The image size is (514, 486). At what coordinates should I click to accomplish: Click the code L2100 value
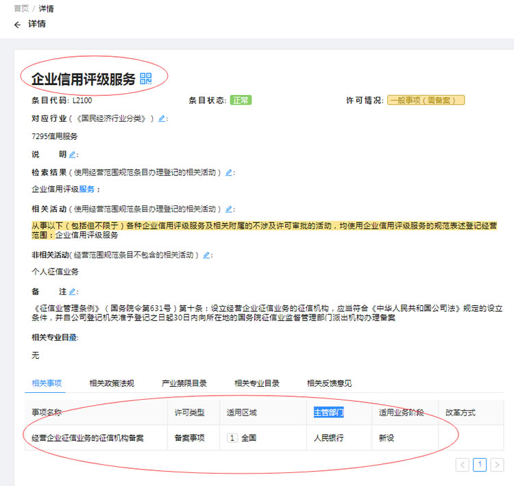[x=82, y=100]
